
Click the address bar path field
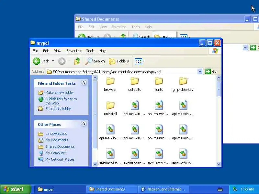coord(122,71)
